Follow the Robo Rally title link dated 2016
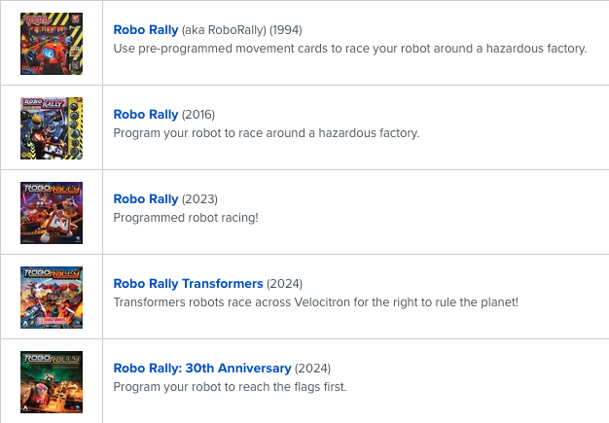This screenshot has height=423, width=609. [146, 115]
